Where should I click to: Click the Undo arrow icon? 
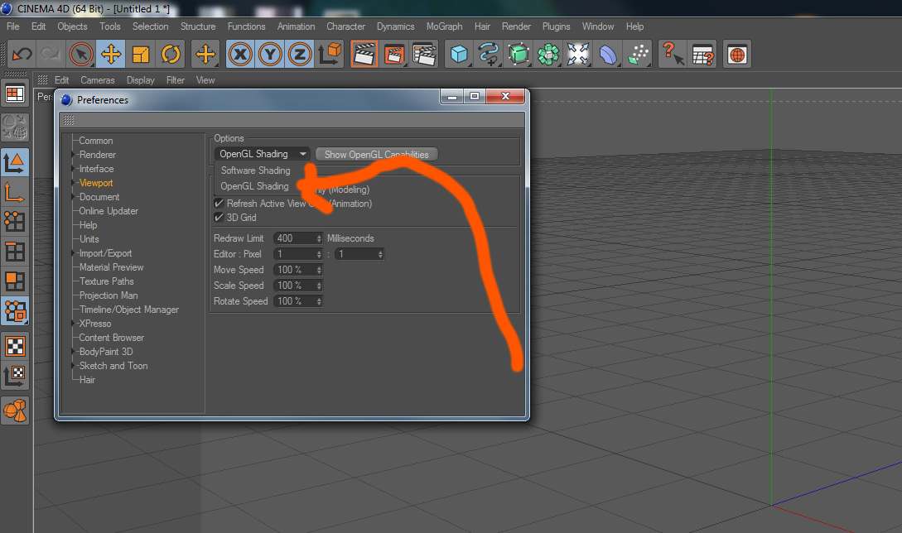click(x=22, y=55)
